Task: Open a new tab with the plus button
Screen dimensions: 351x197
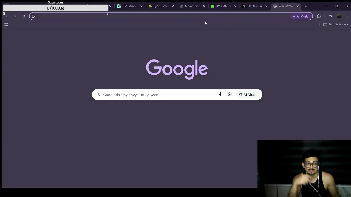Action: [306, 6]
